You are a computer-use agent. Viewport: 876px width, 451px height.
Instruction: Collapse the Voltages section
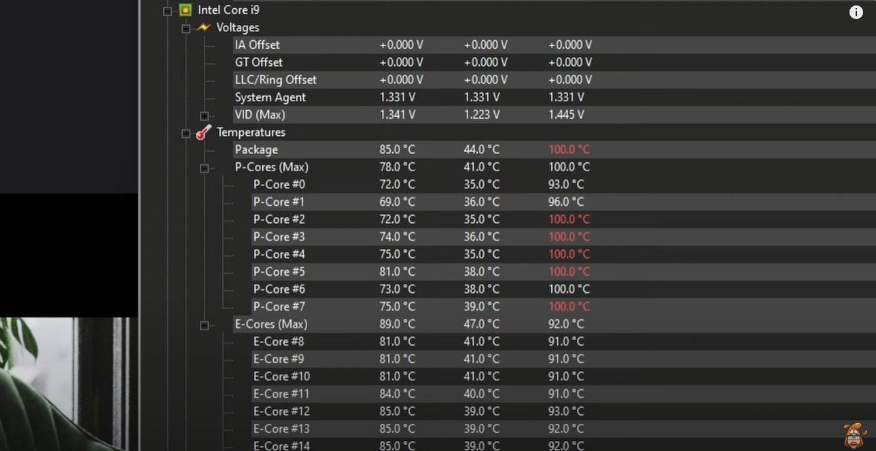click(x=186, y=29)
